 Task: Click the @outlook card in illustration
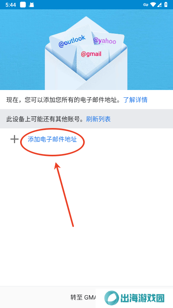(x=72, y=41)
